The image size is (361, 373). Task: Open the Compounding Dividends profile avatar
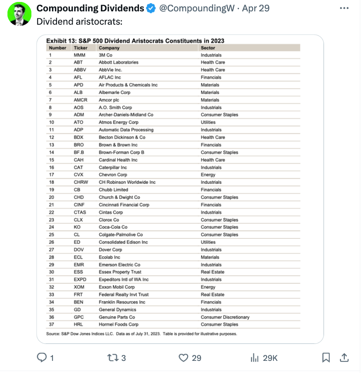[x=19, y=14]
